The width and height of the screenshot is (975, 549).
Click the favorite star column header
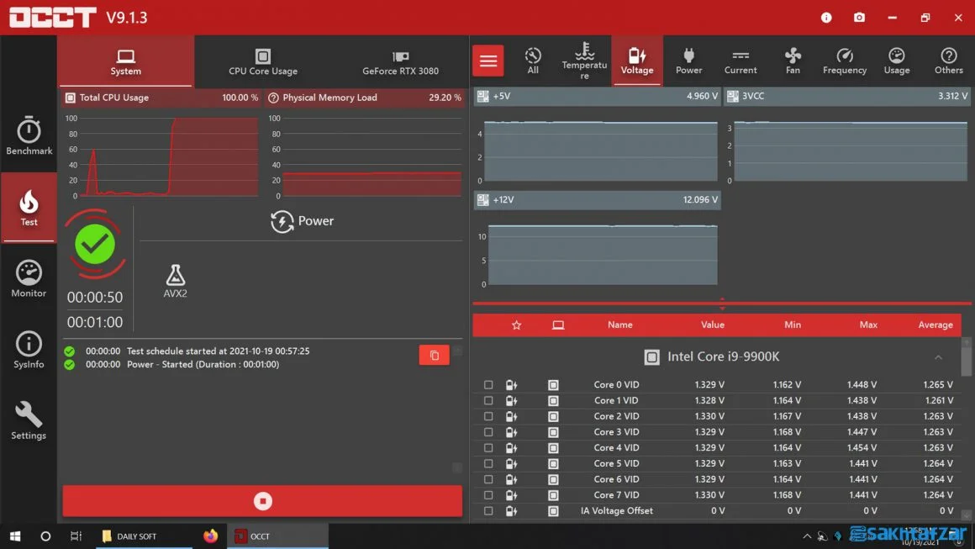[x=516, y=325]
